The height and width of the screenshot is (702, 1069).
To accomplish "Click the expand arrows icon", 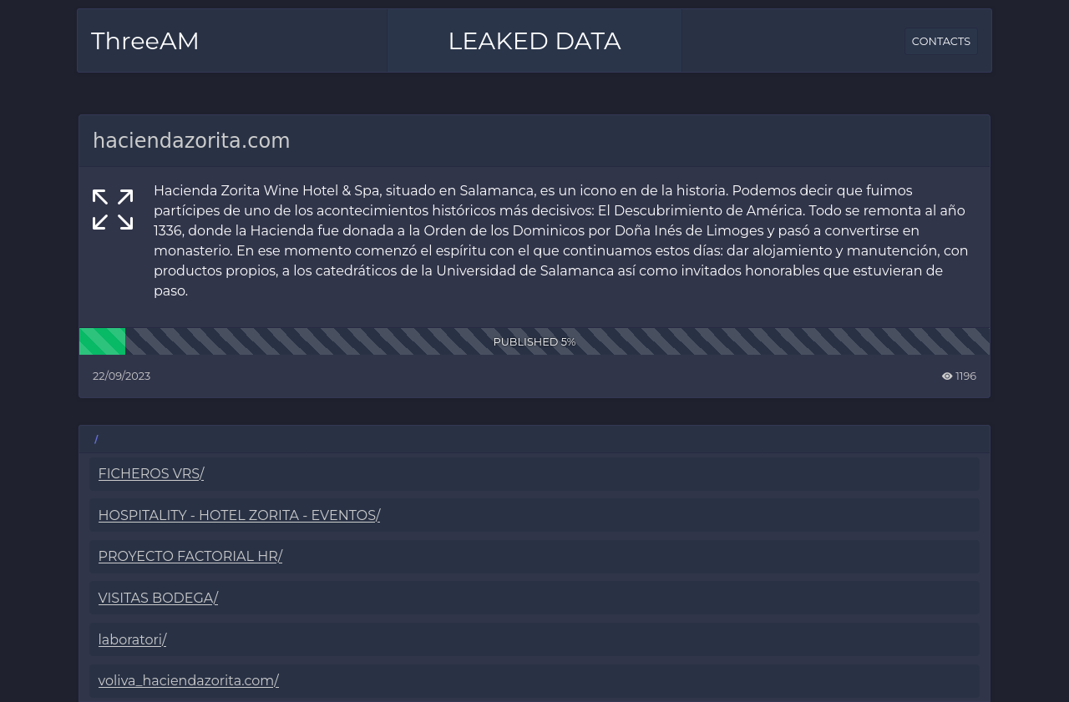I will pos(113,210).
